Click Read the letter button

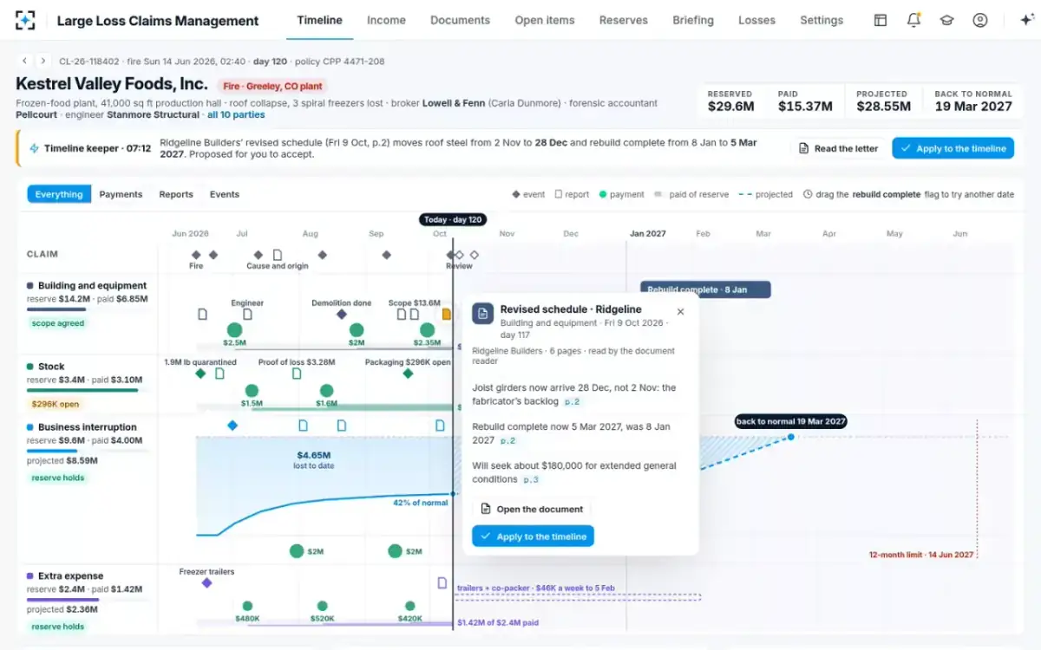[x=838, y=148]
